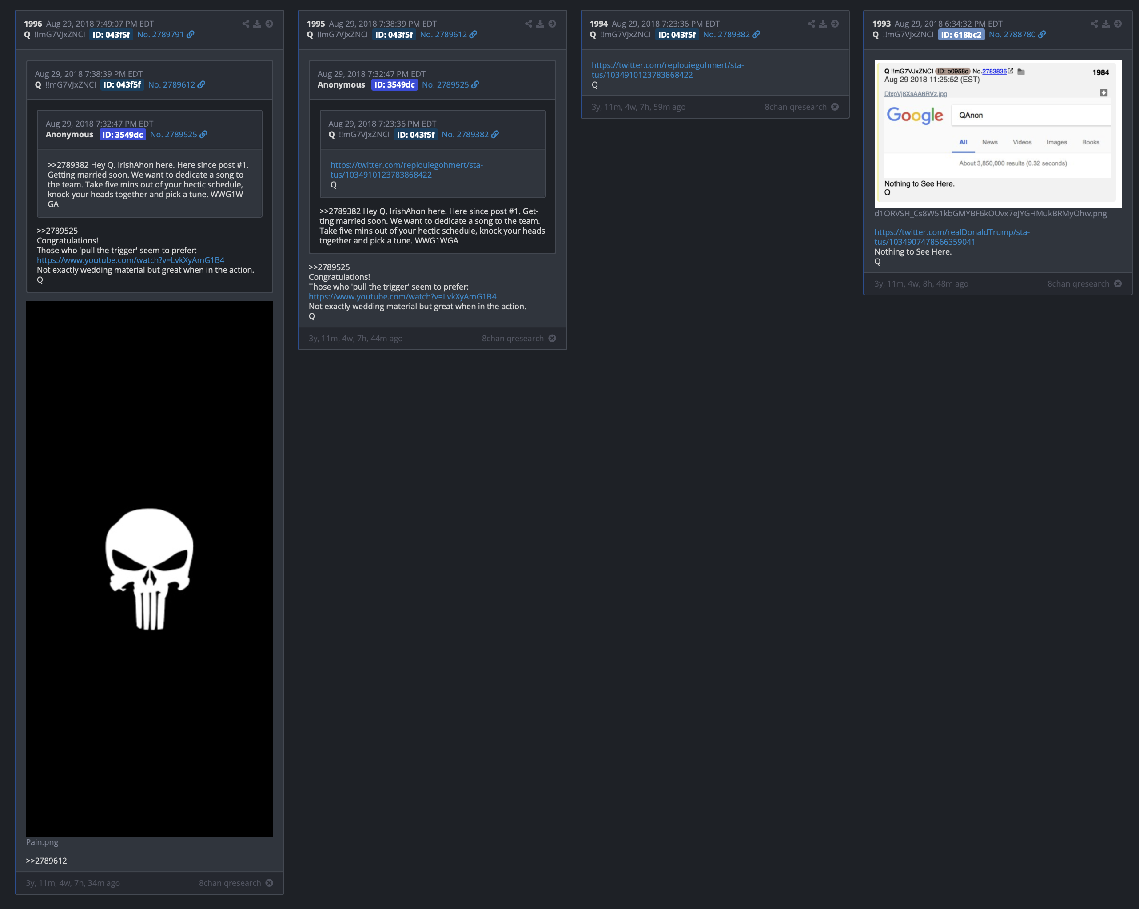The width and height of the screenshot is (1139, 909).
Task: Click timestamp Aug 29, 2018 7:49:07 PM EDT
Action: 100,24
